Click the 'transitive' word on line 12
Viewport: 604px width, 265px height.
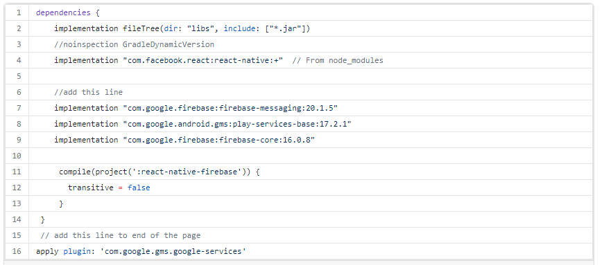(x=91, y=188)
